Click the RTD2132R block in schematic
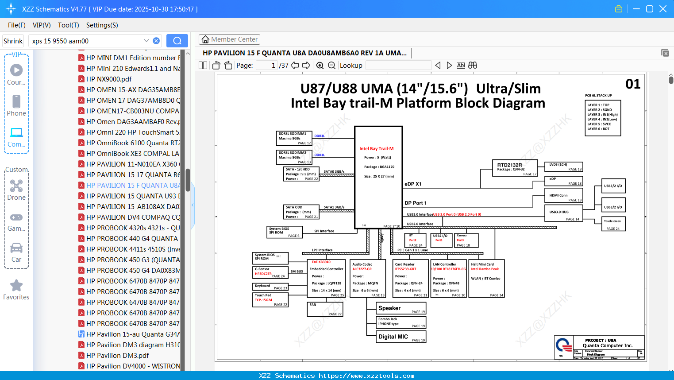The image size is (674, 380). (515, 168)
